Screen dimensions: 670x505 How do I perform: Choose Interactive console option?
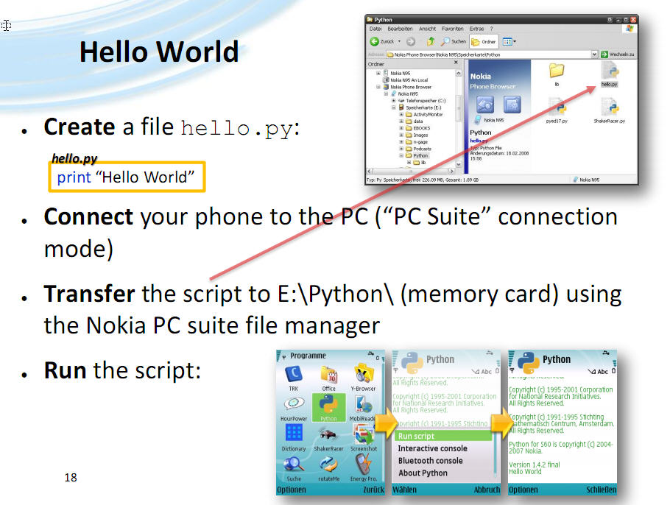click(x=432, y=448)
